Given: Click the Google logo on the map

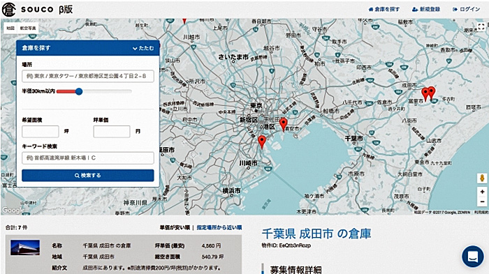Looking at the screenshot, I should 13,211.
